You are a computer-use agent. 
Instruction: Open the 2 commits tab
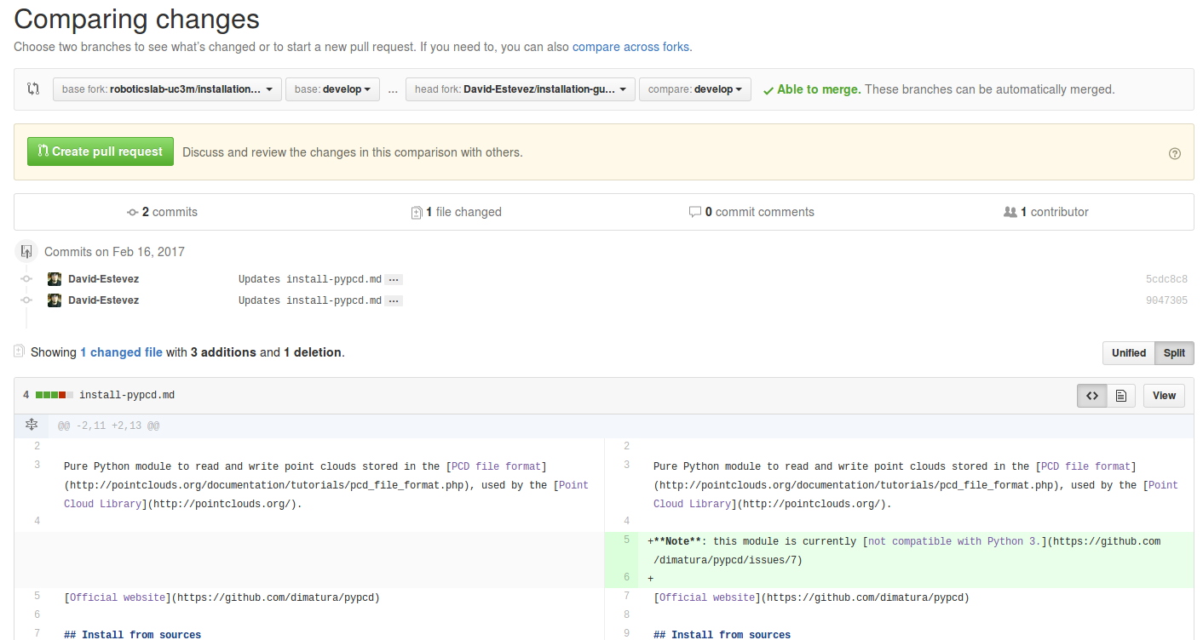pos(162,212)
